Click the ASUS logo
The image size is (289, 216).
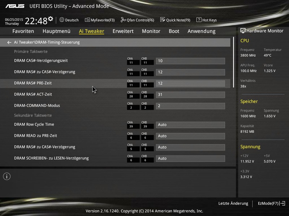pyautogui.click(x=15, y=6)
